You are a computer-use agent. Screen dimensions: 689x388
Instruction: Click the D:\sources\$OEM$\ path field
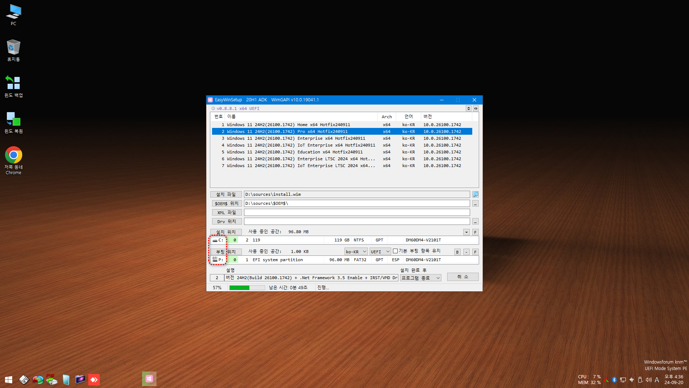[x=357, y=203]
